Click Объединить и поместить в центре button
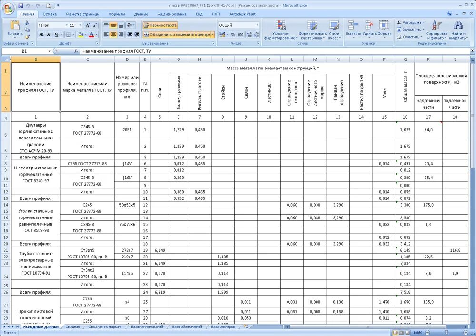 click(x=177, y=35)
